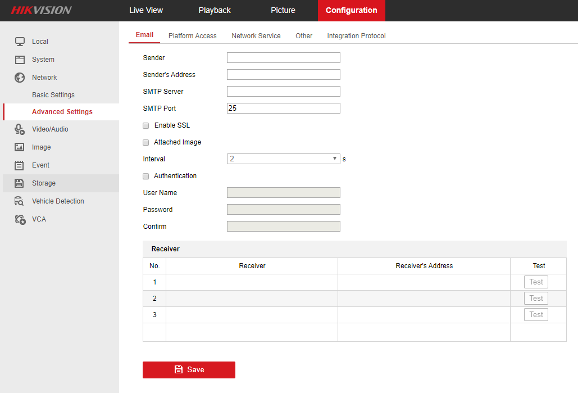The height and width of the screenshot is (393, 578).
Task: Click the Video/Audio microphone icon
Action: tap(20, 129)
